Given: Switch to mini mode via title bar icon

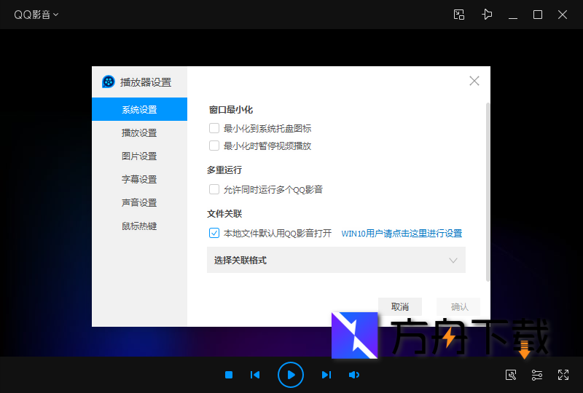Looking at the screenshot, I should [459, 15].
